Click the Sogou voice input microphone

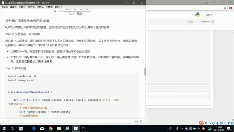click(217, 123)
